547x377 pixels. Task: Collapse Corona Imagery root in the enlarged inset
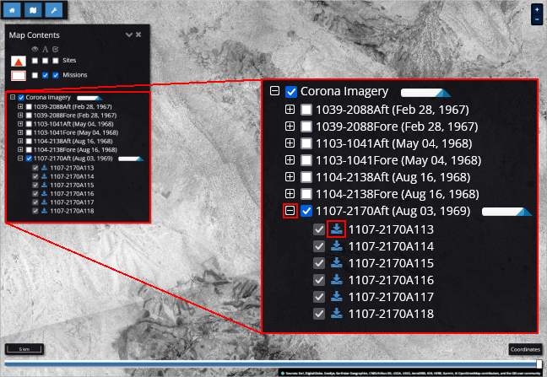point(274,92)
